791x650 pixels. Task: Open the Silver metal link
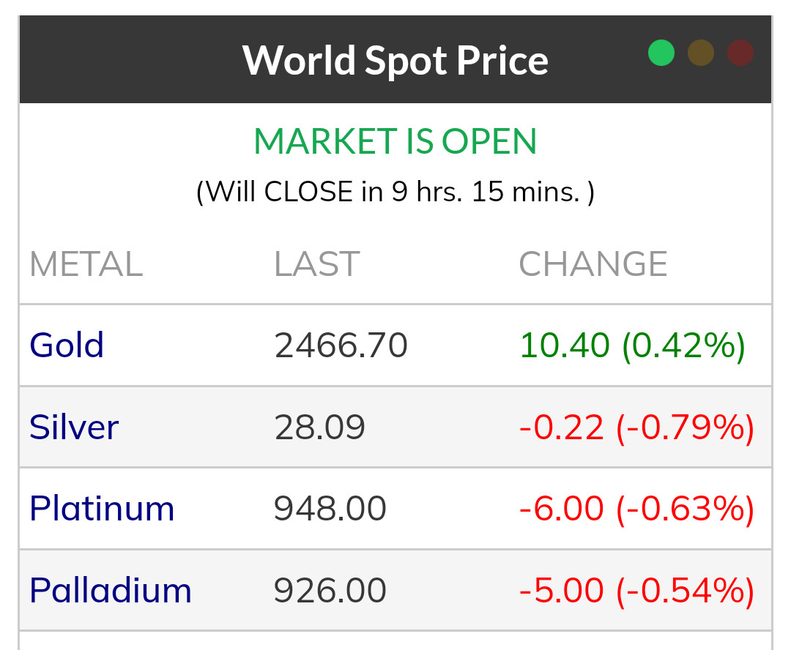tap(74, 427)
